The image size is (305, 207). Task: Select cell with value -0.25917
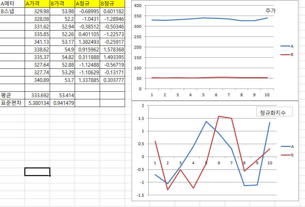coord(112,42)
